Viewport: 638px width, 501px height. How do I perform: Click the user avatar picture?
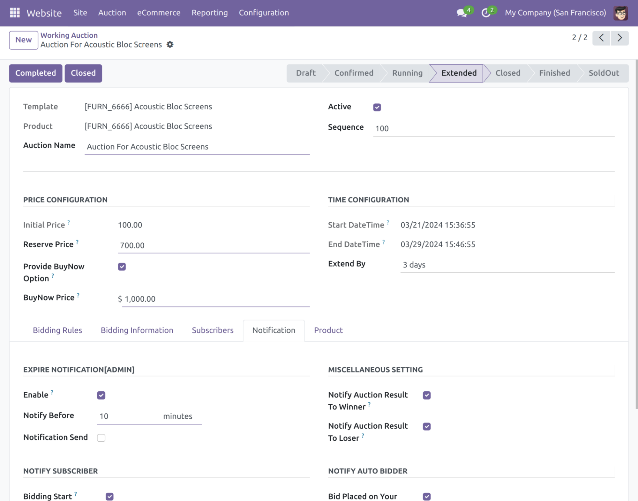pos(620,13)
